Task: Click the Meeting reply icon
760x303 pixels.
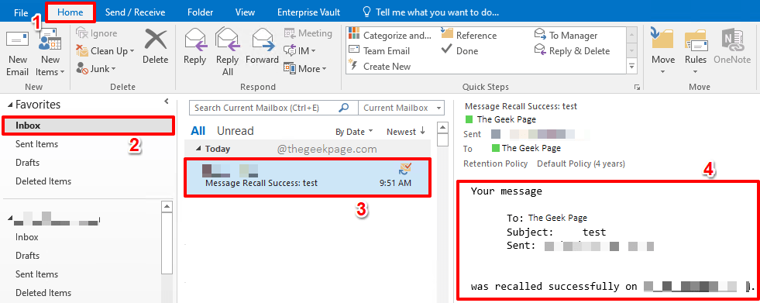Action: [290, 33]
